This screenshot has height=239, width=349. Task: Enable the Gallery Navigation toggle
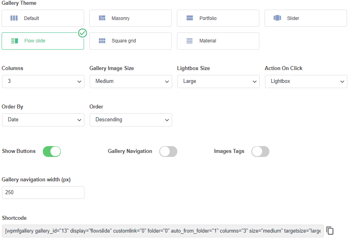click(168, 151)
